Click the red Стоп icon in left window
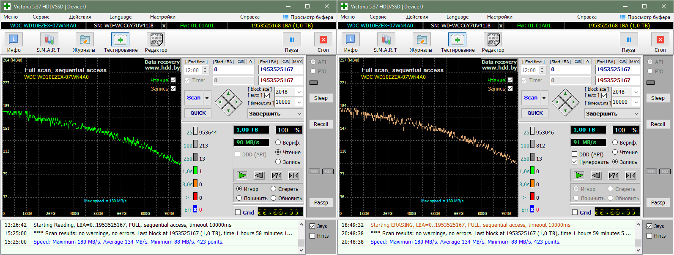674x255 pixels. coord(323,40)
